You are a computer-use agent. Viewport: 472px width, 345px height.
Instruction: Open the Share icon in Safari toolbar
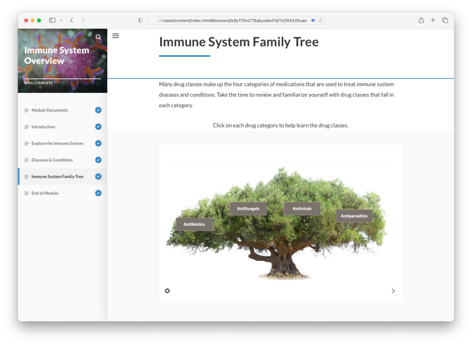tap(421, 20)
